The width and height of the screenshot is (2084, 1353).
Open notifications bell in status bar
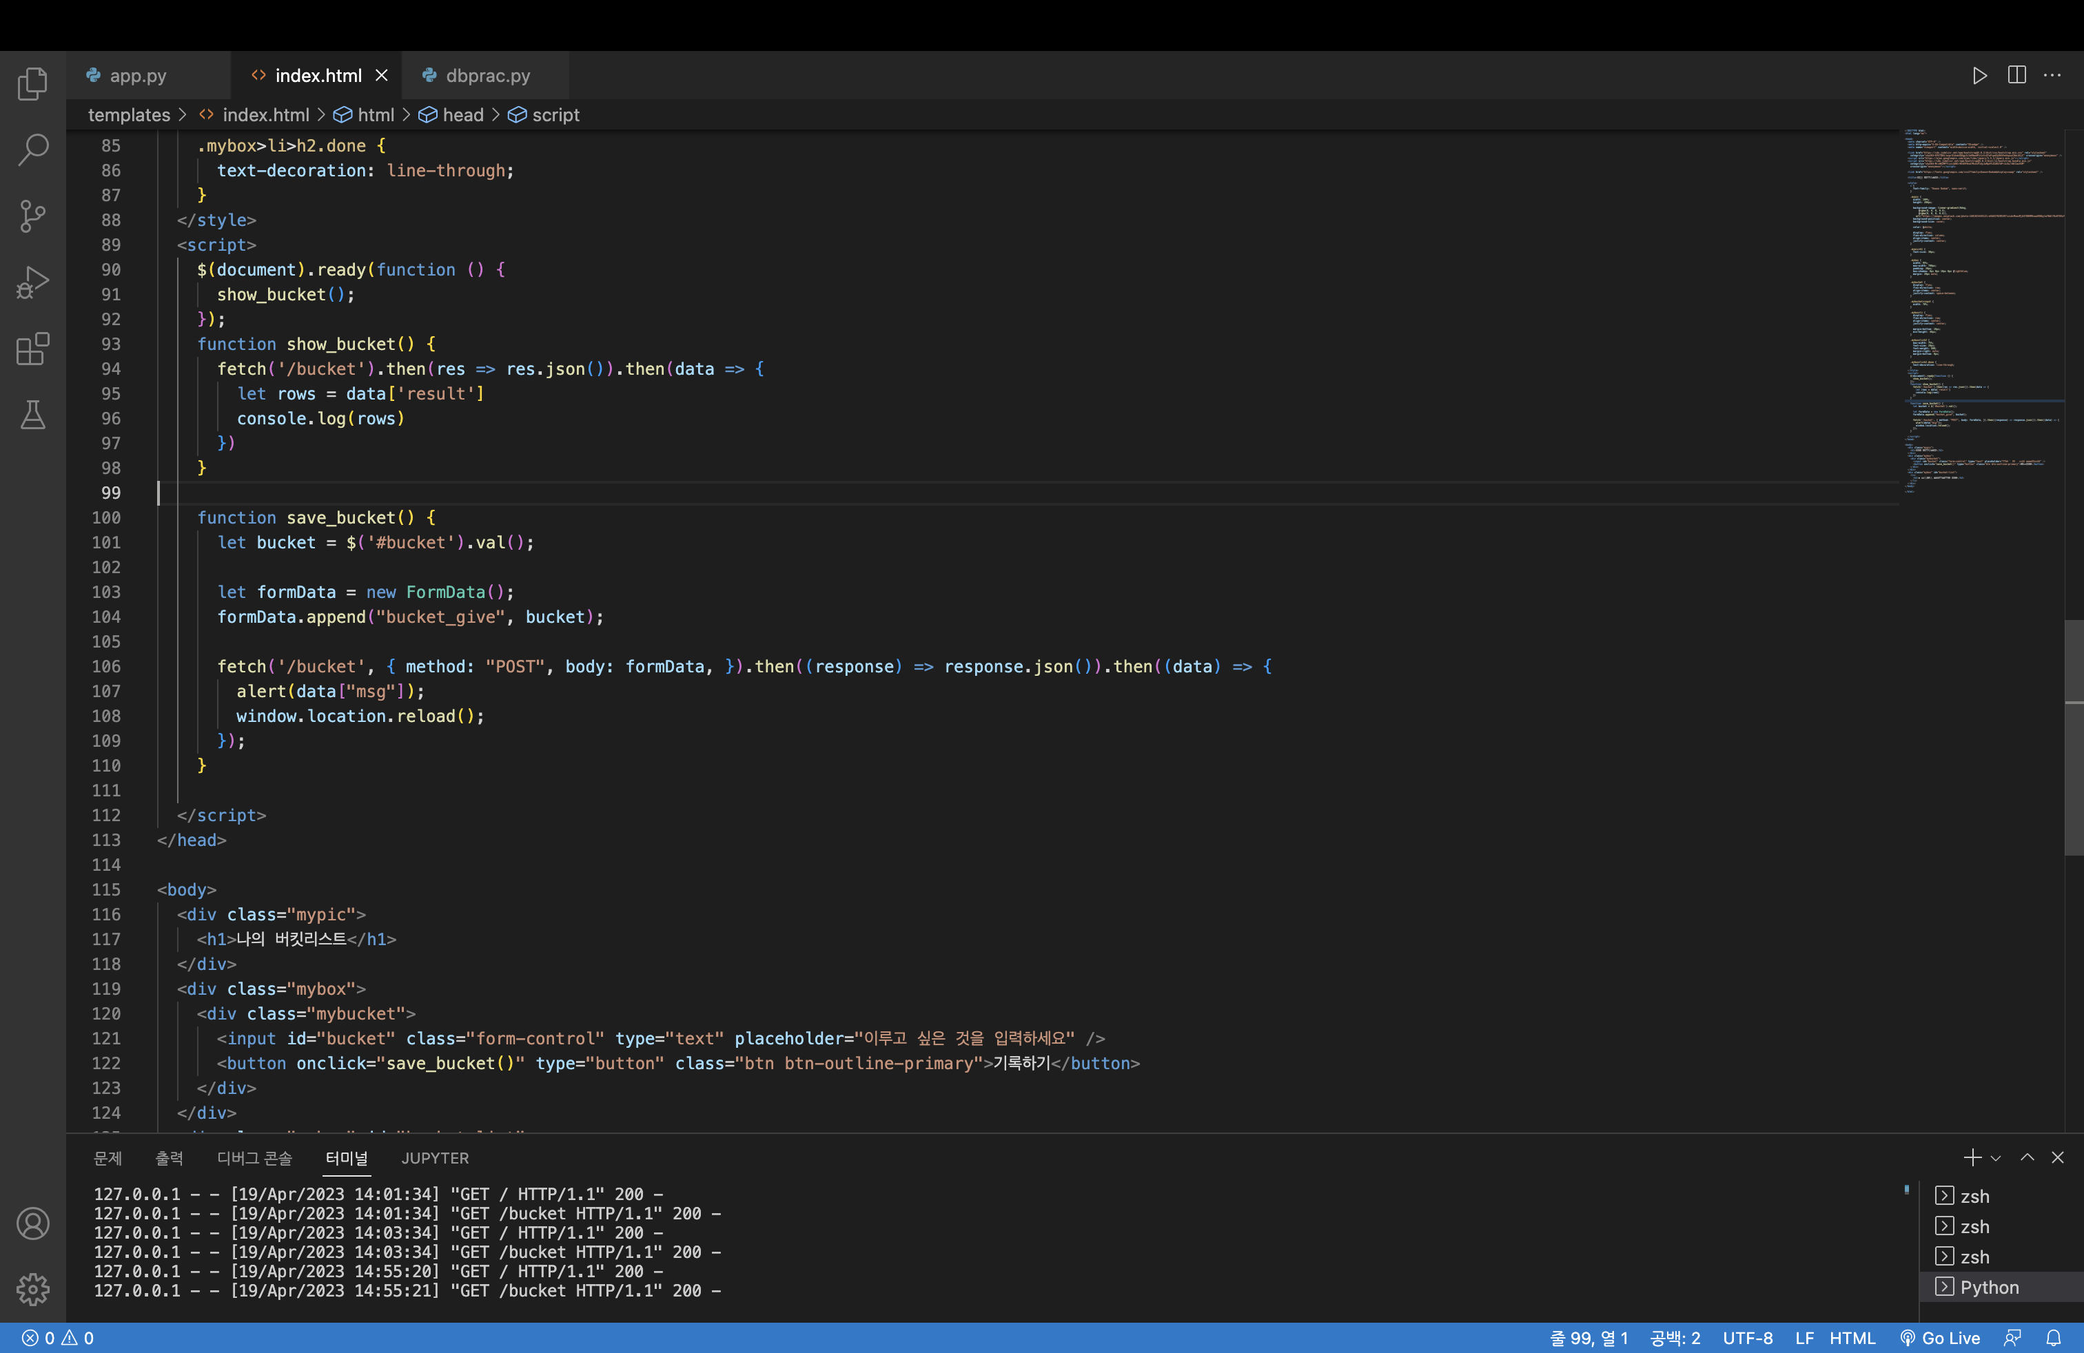pyautogui.click(x=2054, y=1338)
